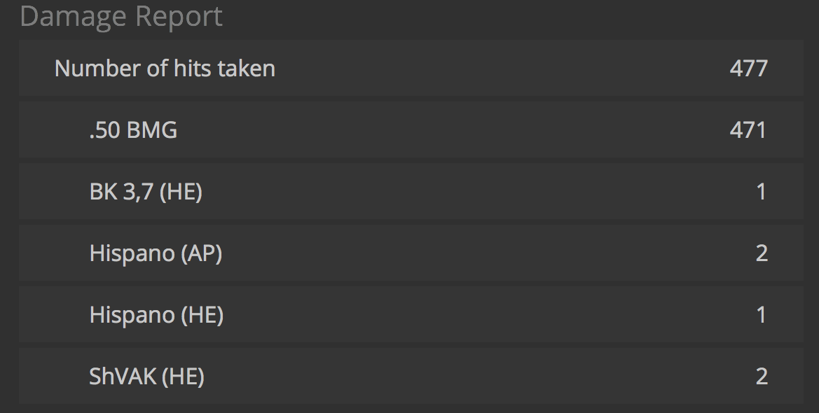Click the hit count for BK 3,7 (HE)
This screenshot has height=413, width=819.
tap(761, 192)
